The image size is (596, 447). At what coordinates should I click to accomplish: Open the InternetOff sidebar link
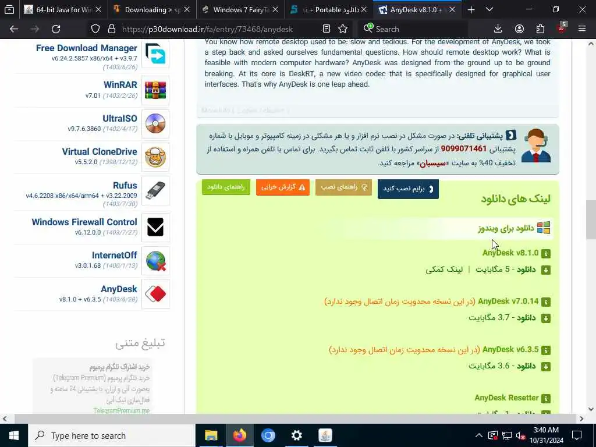115,256
